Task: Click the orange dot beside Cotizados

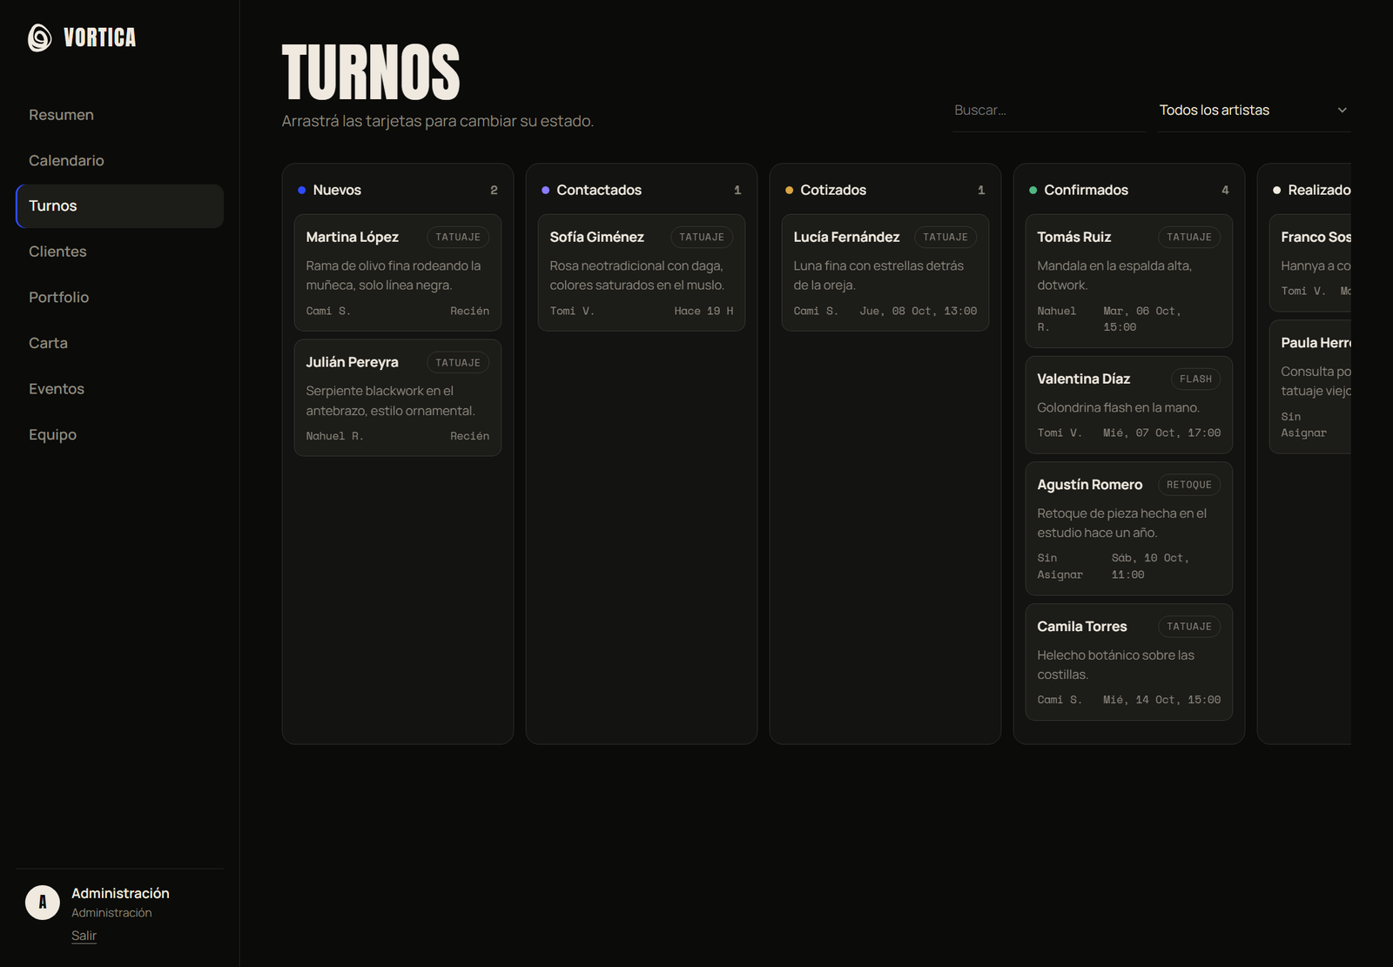Action: pyautogui.click(x=789, y=190)
